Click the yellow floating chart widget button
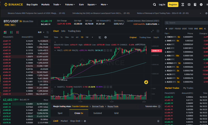This screenshot has height=125, width=208. pyautogui.click(x=146, y=82)
